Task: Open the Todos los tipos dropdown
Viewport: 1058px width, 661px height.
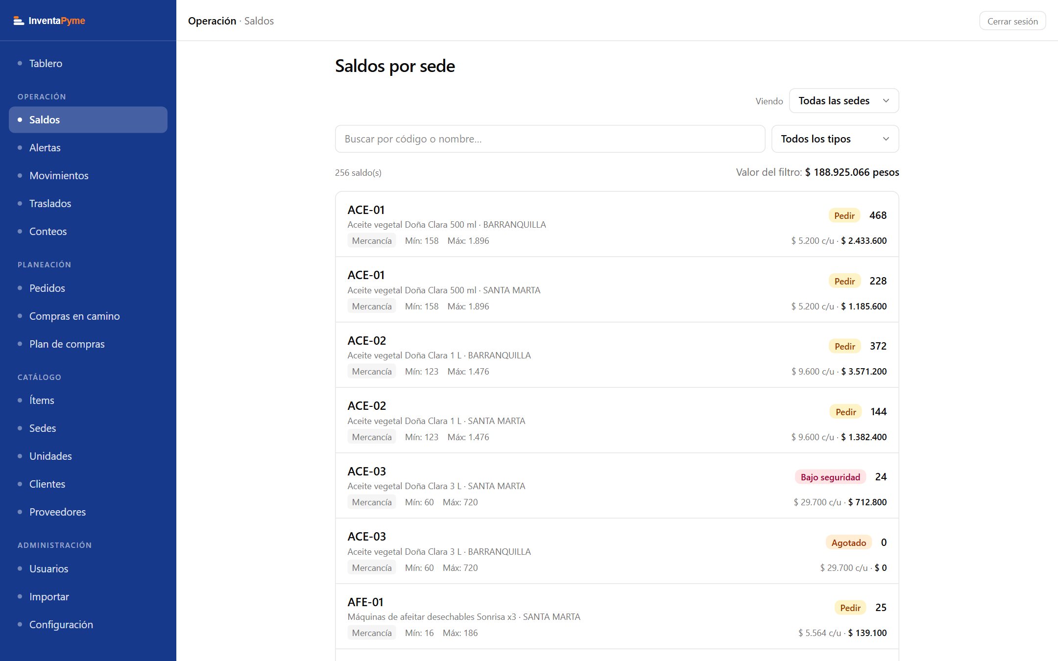Action: tap(835, 139)
